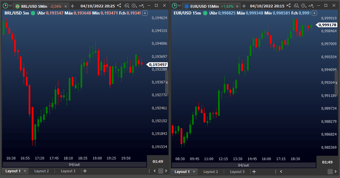Close the EUR/USD 15Min chart tab
340x178 pixels.
(237, 6)
